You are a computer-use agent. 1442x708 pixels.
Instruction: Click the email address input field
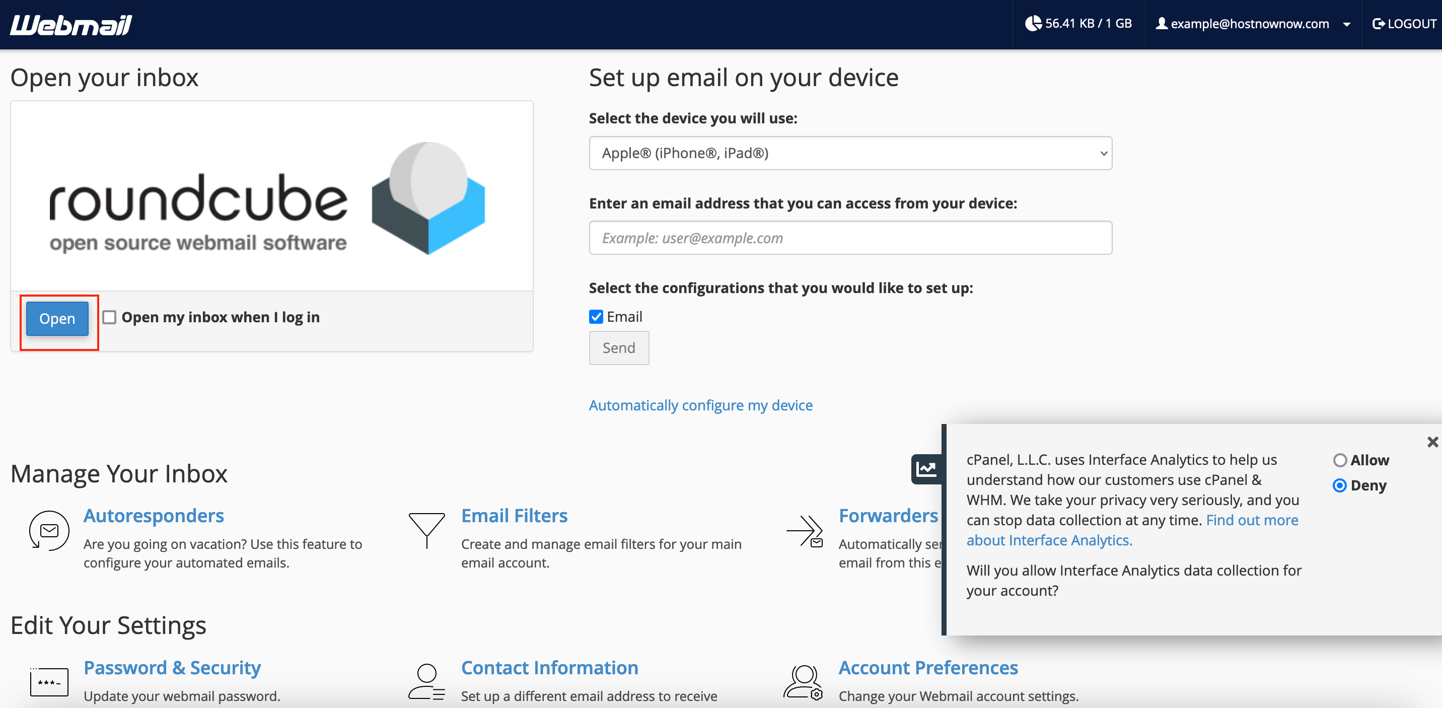click(x=850, y=238)
